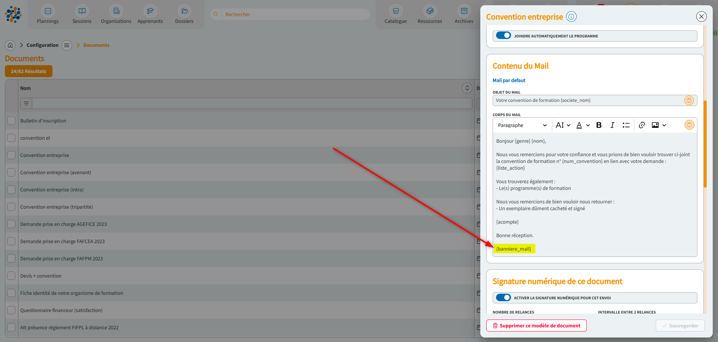Check the Bulletin d'inscription row checkbox
Screen dimensions: 718x342
pyautogui.click(x=12, y=121)
